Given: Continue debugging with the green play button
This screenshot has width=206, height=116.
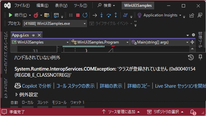Looking at the screenshot, I should coord(10,15).
